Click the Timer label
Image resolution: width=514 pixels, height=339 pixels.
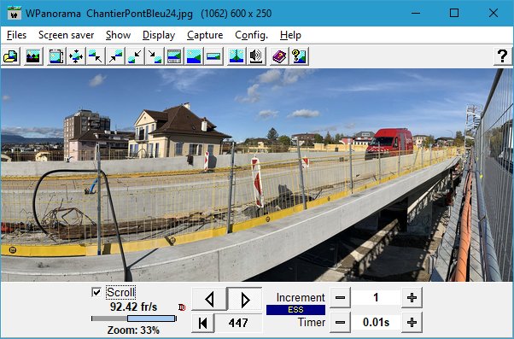point(312,322)
